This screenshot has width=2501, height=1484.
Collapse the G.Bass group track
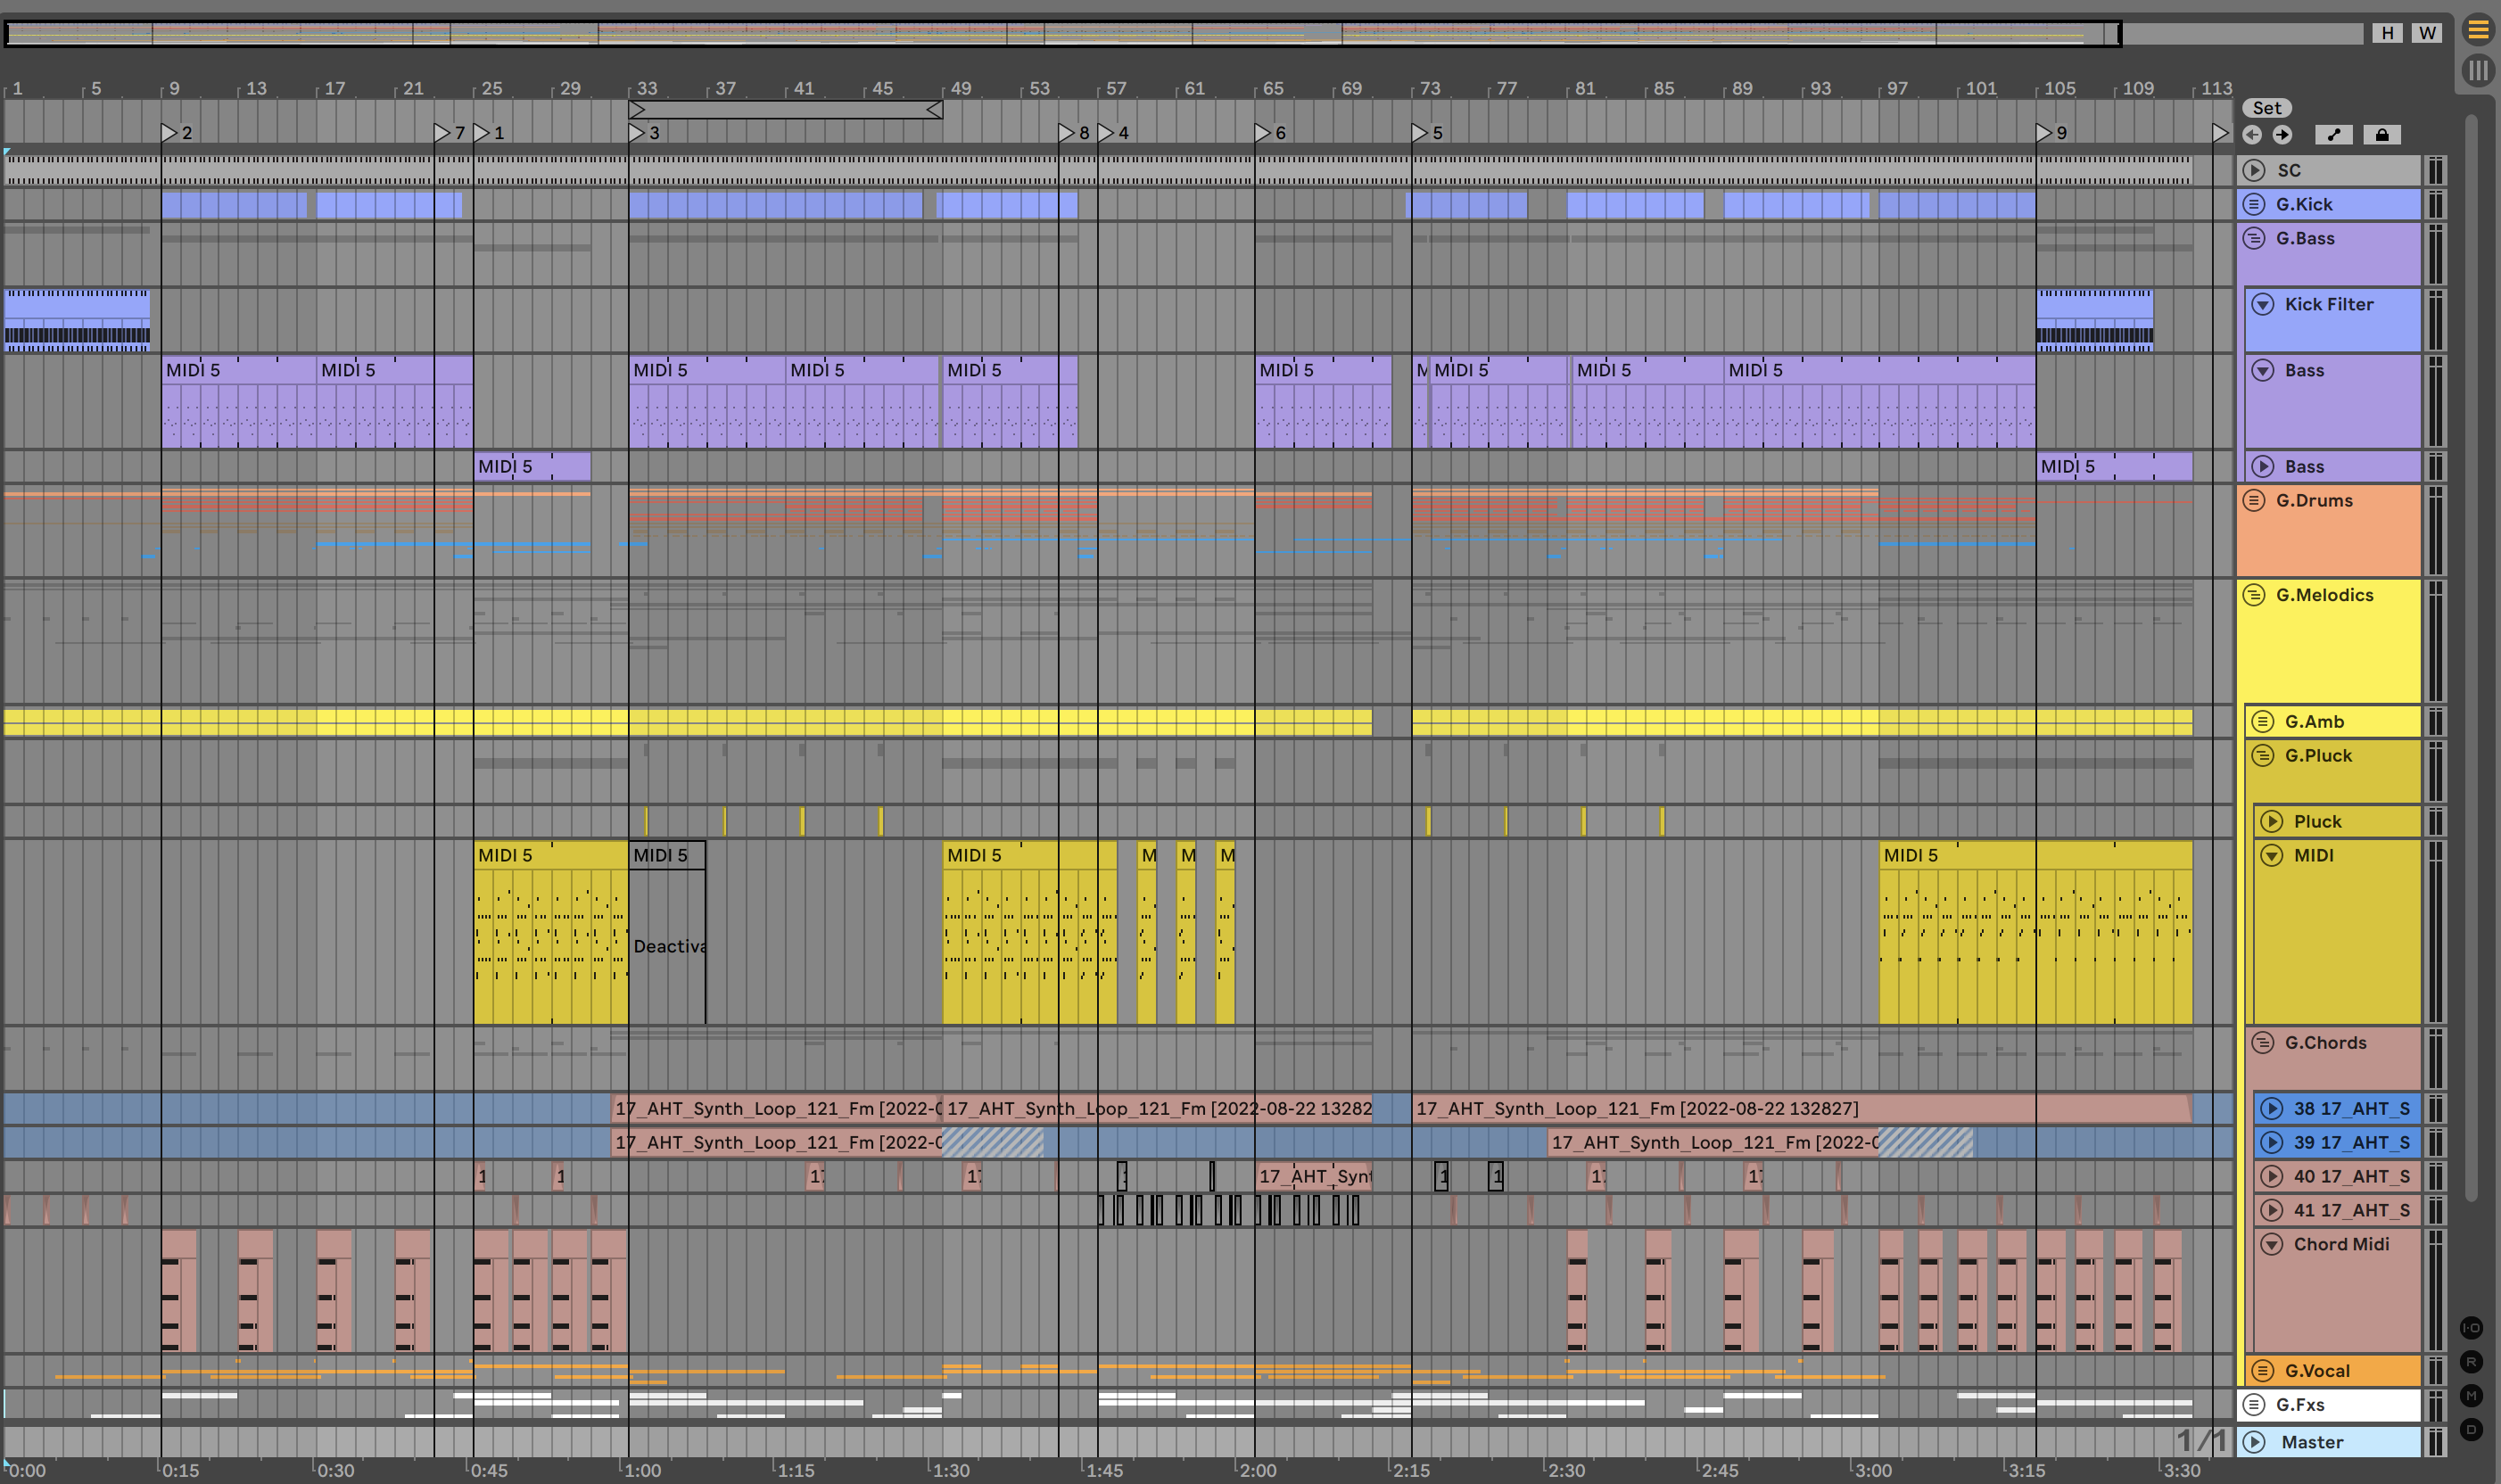tap(2253, 238)
